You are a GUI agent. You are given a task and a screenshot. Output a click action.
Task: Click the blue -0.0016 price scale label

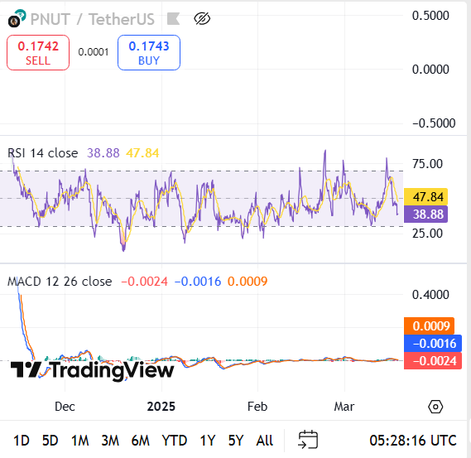point(433,343)
